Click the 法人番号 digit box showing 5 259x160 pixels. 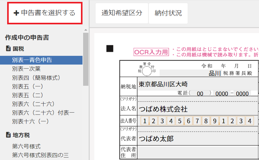click(180, 121)
